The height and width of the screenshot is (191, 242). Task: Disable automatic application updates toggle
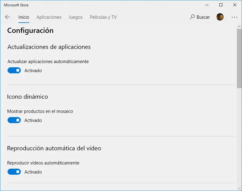(14, 71)
